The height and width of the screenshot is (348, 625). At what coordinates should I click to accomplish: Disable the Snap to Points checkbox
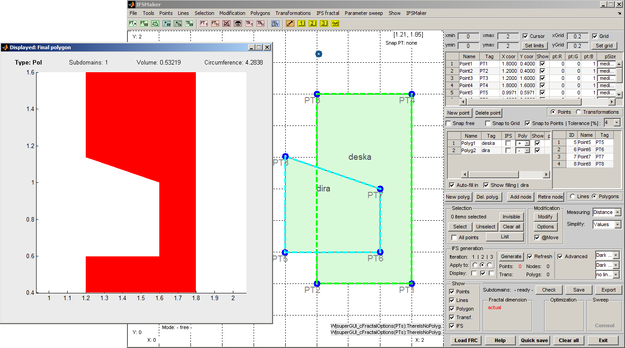point(528,123)
